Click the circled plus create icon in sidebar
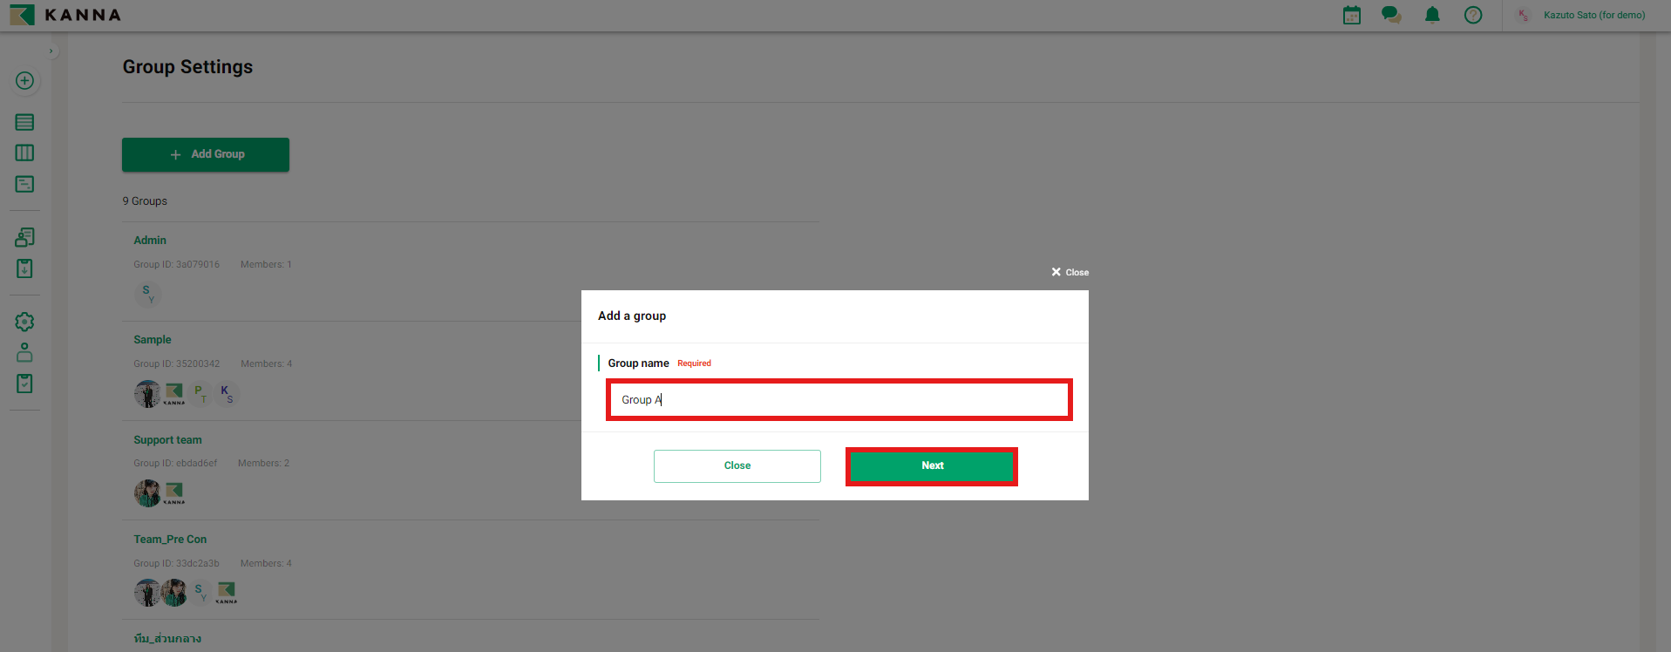This screenshot has width=1671, height=652. [x=24, y=81]
